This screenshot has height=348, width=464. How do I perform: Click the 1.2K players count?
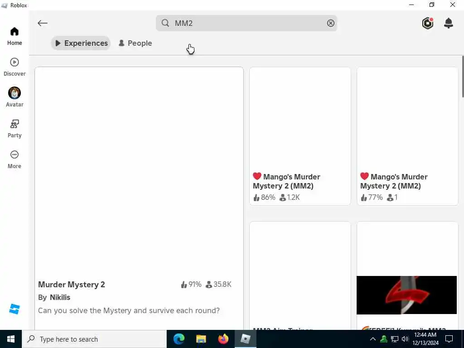pyautogui.click(x=290, y=198)
